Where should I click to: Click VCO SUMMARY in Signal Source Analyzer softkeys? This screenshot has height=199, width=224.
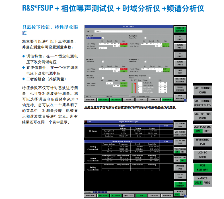click(x=180, y=184)
